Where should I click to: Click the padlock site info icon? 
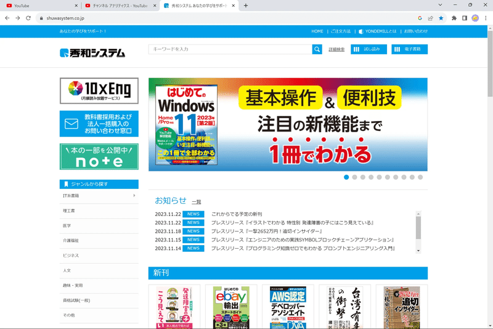pyautogui.click(x=41, y=19)
